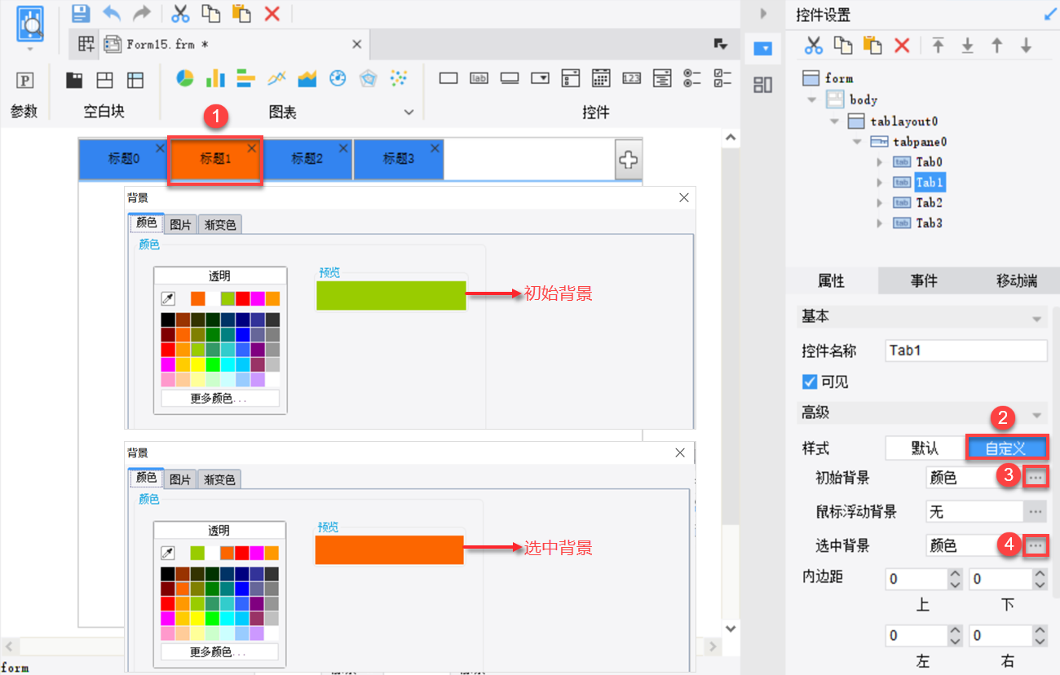Image resolution: width=1060 pixels, height=675 pixels.
Task: Collapse the 基本 section
Action: (x=1037, y=319)
